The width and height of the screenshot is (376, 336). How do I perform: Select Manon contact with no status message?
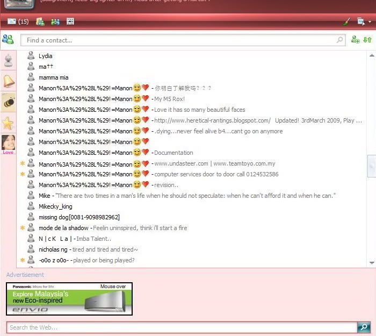93,142
